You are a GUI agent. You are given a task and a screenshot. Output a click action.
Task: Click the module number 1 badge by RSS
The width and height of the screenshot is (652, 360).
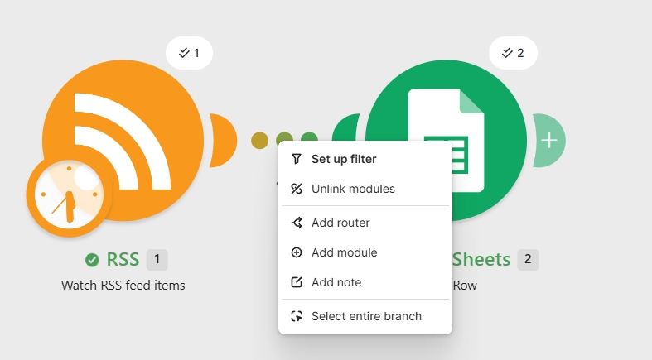157,260
